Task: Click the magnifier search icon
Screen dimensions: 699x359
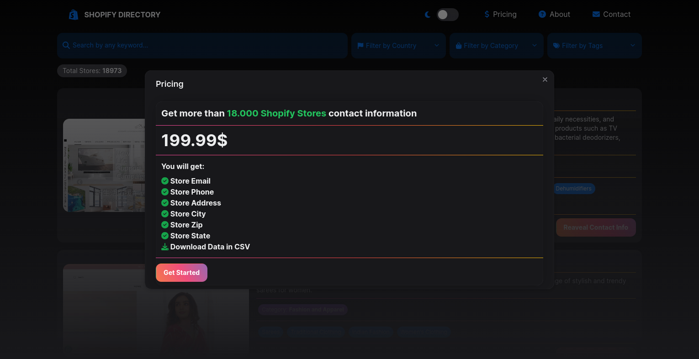Action: [x=66, y=45]
